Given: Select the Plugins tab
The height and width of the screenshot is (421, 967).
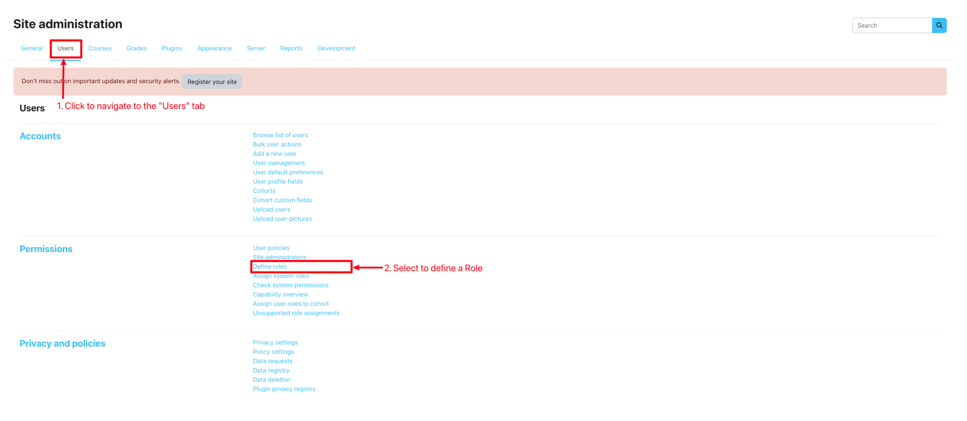Looking at the screenshot, I should (171, 48).
